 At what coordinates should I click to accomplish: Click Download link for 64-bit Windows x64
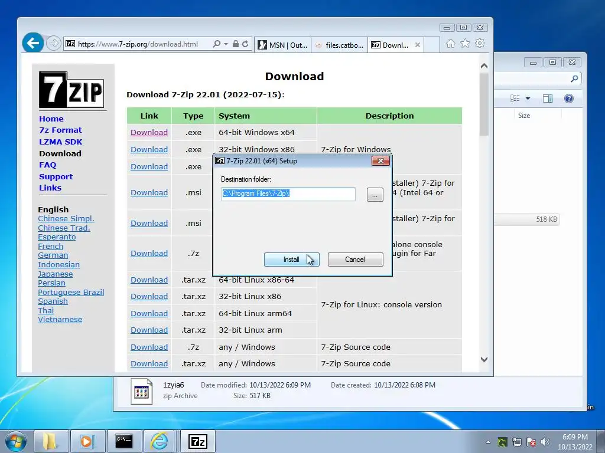pyautogui.click(x=149, y=133)
